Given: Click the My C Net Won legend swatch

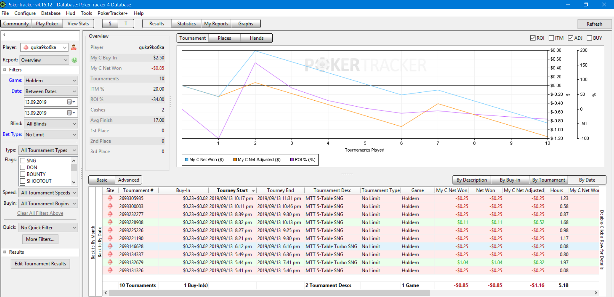Looking at the screenshot, I should 187,160.
